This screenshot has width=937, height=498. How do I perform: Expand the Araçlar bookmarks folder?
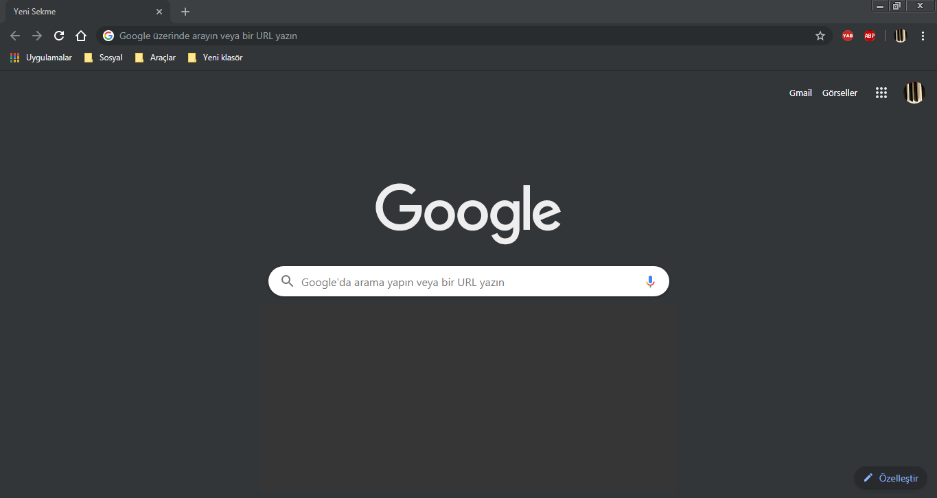(x=155, y=58)
